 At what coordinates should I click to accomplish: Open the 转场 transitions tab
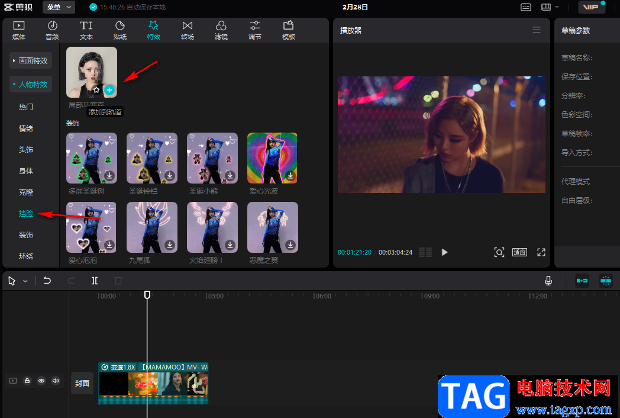coord(188,30)
